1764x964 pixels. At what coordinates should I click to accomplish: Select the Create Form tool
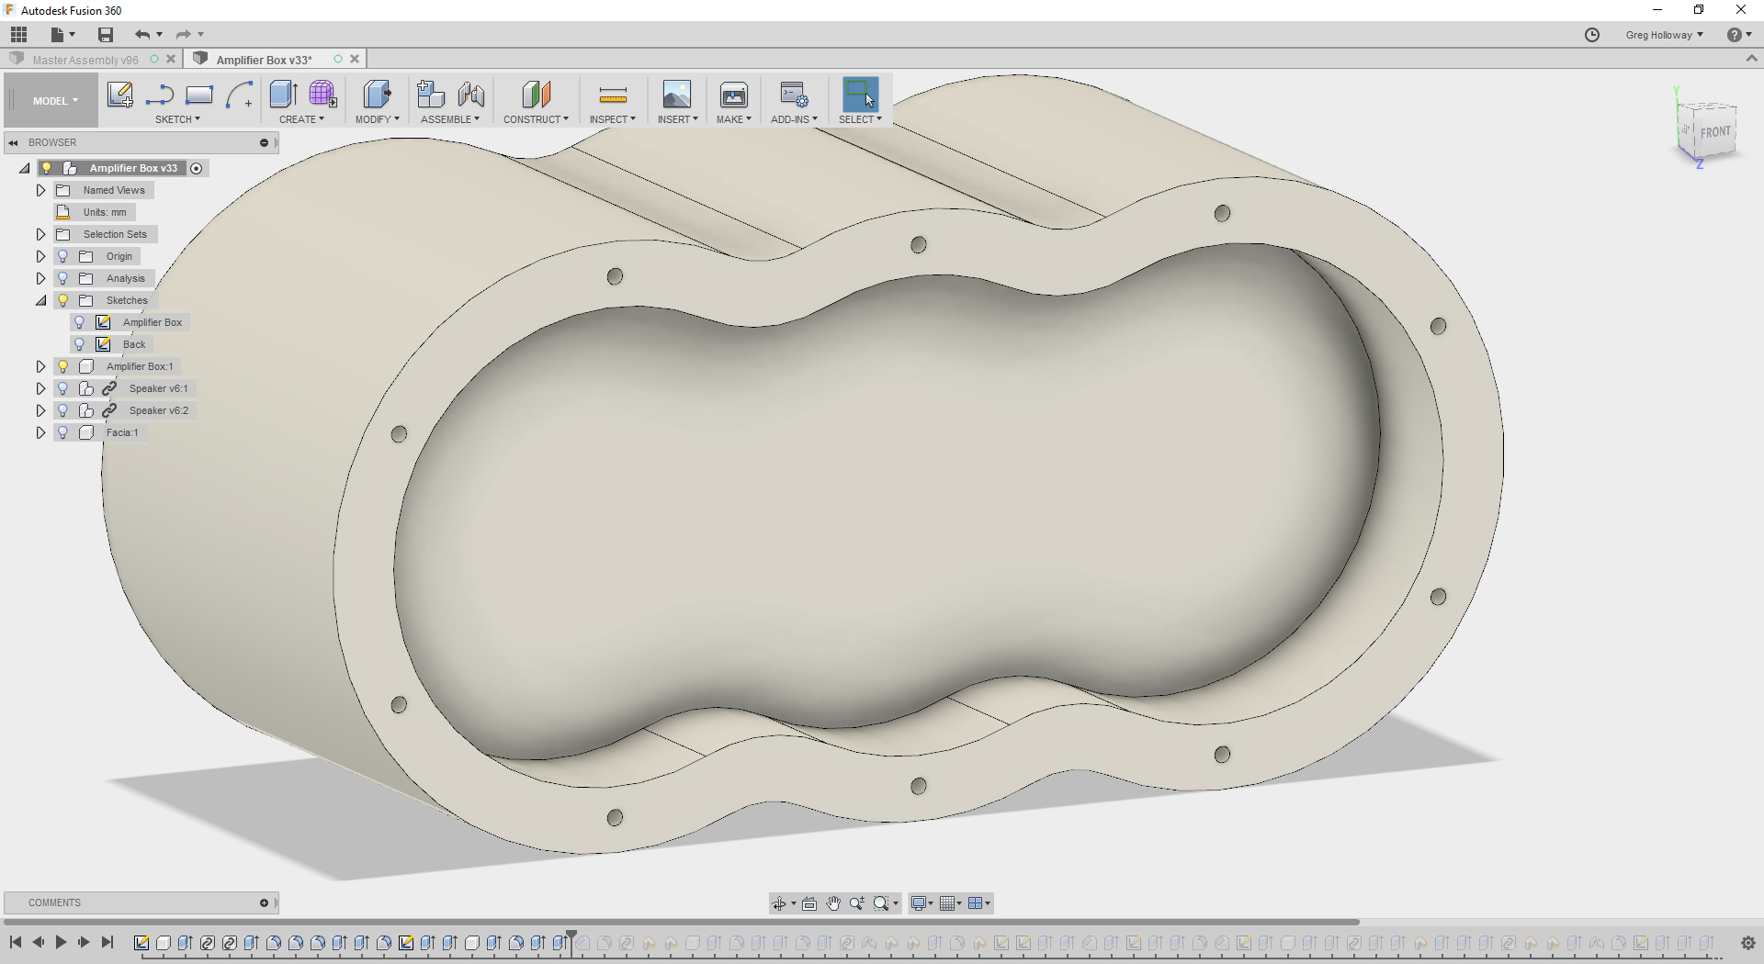pyautogui.click(x=322, y=95)
